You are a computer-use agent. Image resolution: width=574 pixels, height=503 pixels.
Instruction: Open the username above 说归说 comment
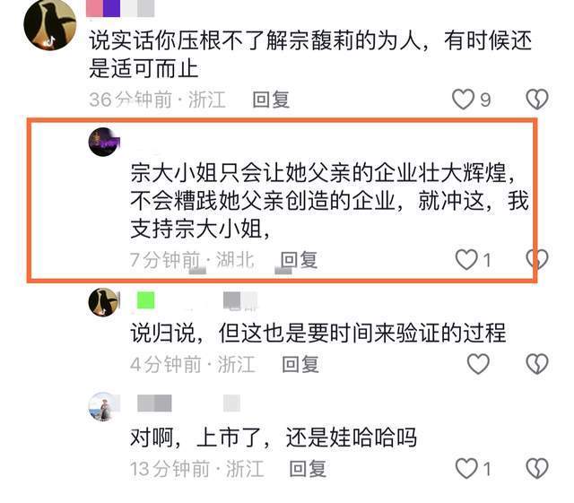194,301
